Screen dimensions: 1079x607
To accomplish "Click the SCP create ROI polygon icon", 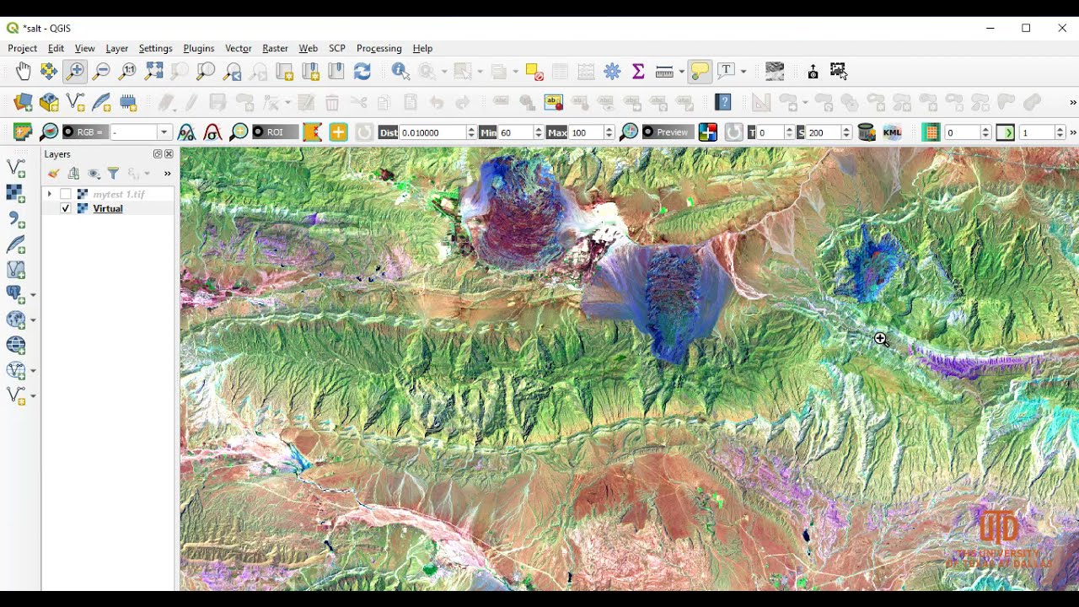I will [x=312, y=132].
